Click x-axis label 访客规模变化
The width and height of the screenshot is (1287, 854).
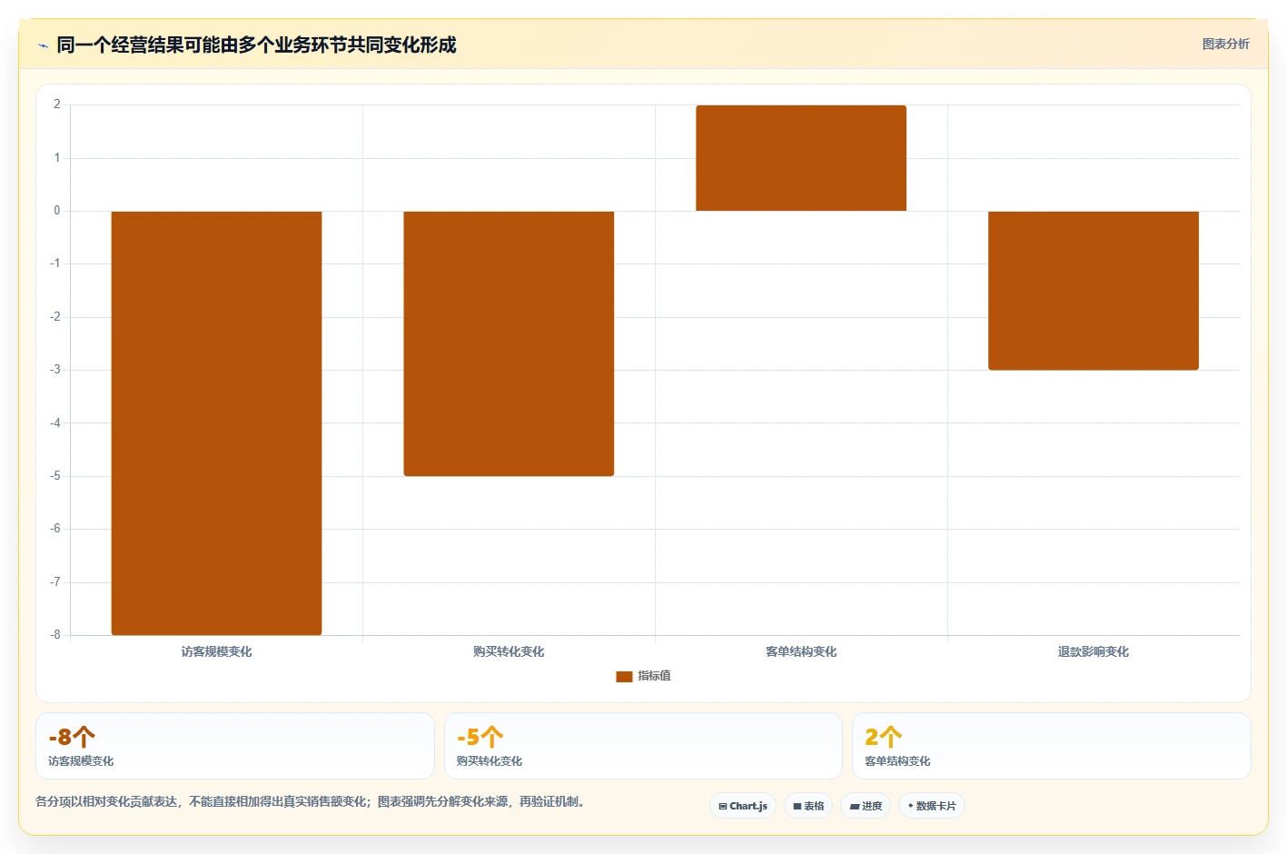click(x=216, y=651)
